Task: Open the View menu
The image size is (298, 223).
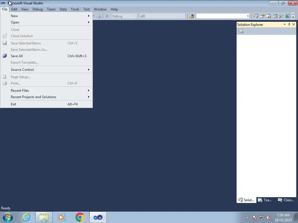Action: click(x=25, y=9)
